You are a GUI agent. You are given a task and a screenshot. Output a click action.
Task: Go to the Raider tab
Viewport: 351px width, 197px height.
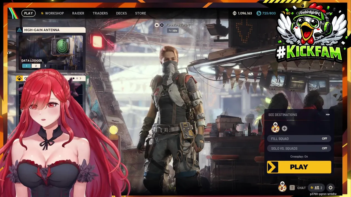click(x=78, y=13)
